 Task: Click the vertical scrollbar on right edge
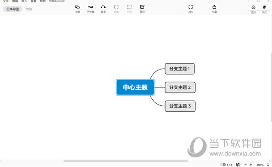[x=271, y=87]
